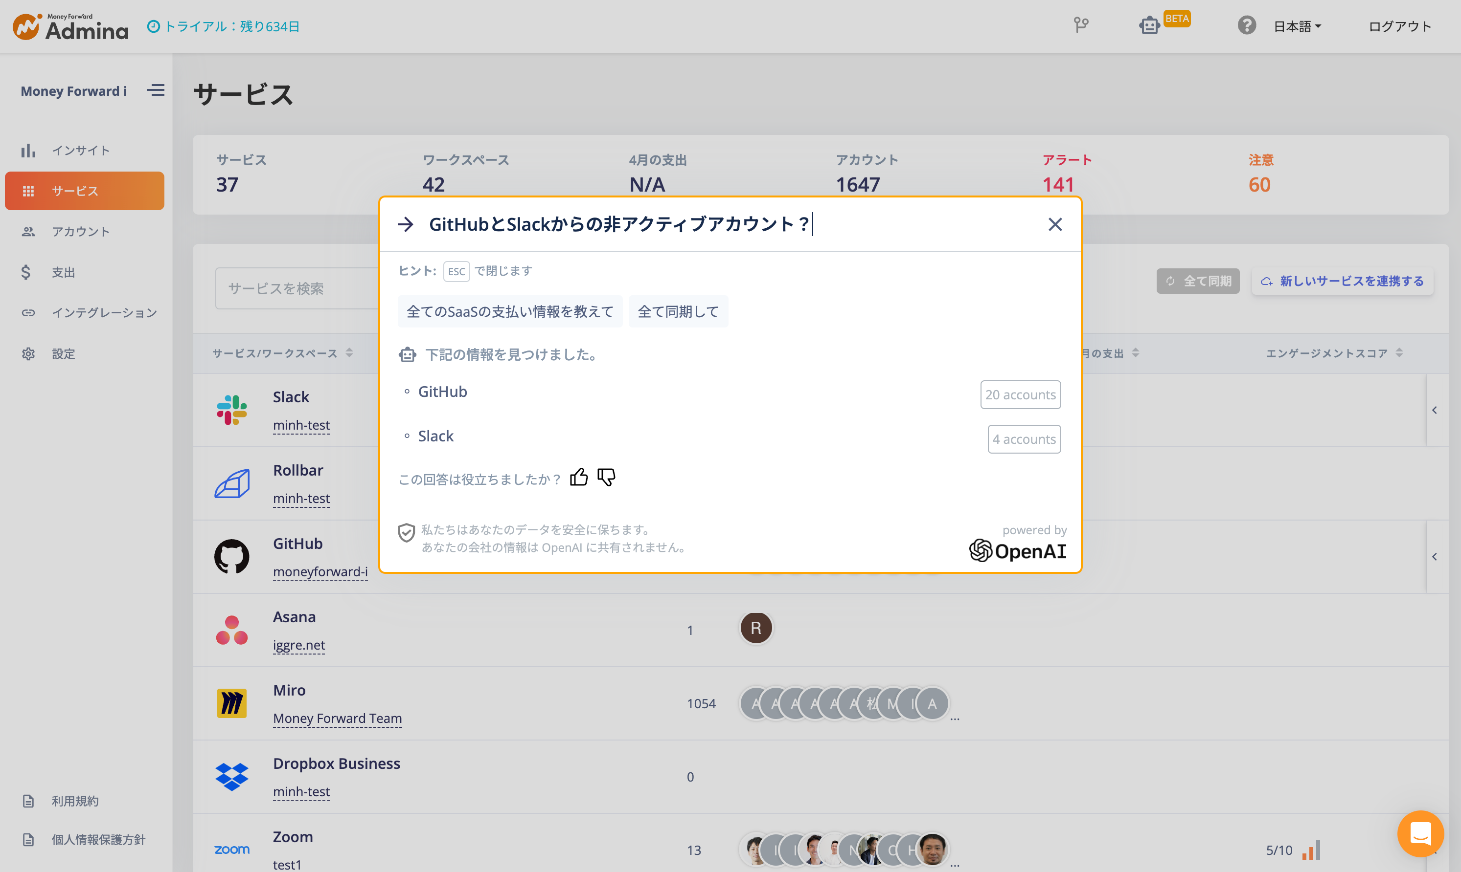Viewport: 1461px width, 872px height.
Task: Select suggestion 全て同期して
Action: 678,311
